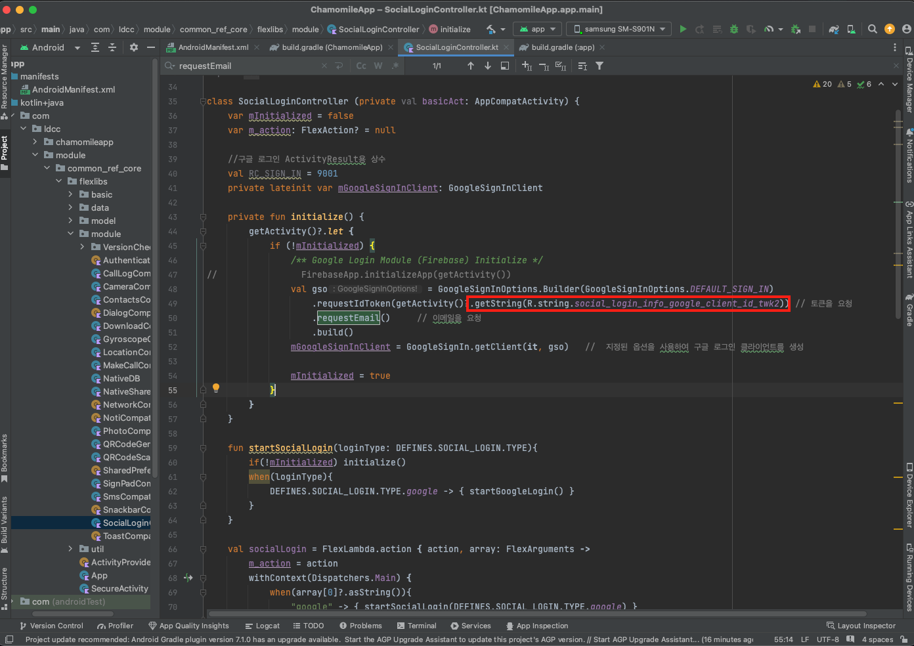Expand the chamomileapp package

35,142
